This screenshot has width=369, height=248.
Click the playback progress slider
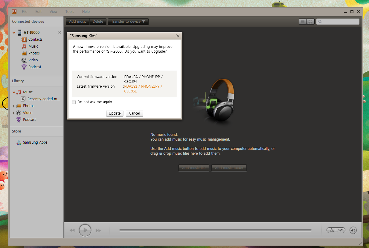(215, 230)
